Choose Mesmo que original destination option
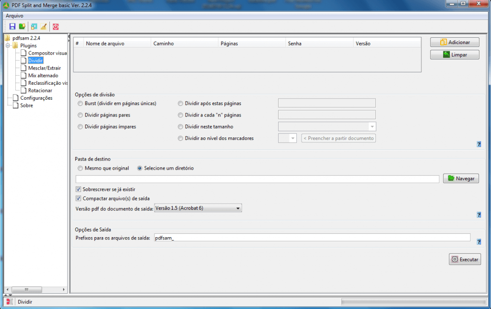This screenshot has height=309, width=491. coord(80,168)
